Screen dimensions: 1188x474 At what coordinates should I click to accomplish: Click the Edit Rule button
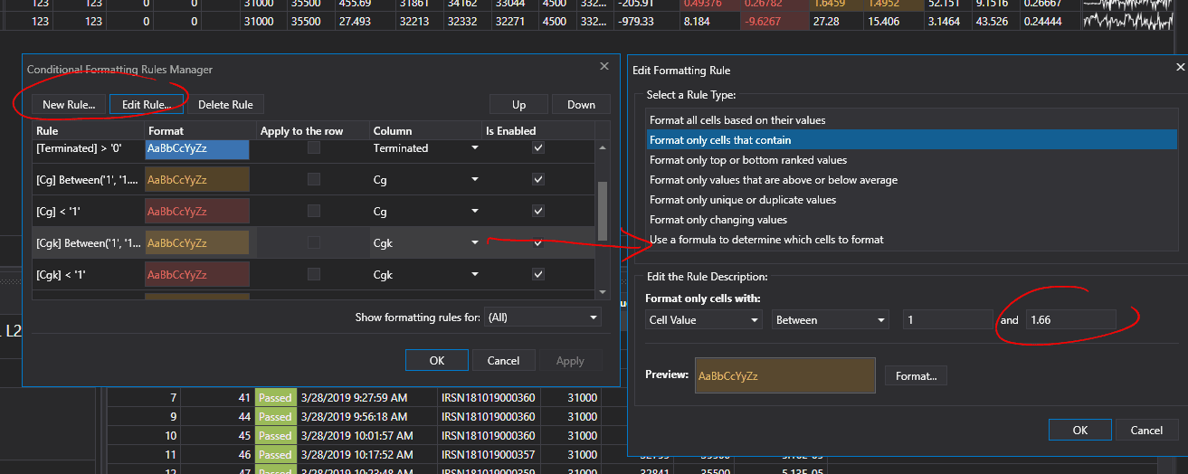click(147, 104)
